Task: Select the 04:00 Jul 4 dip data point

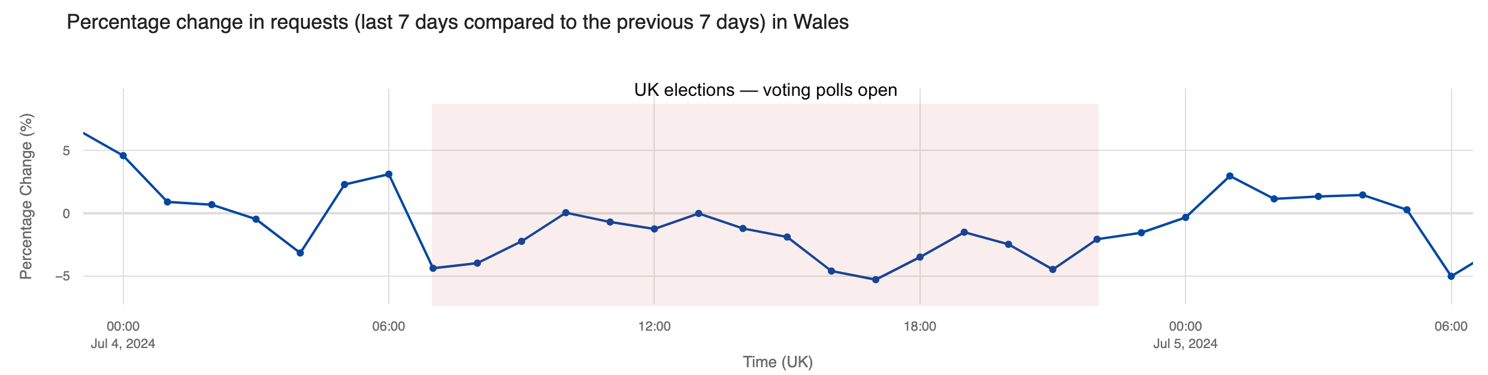Action: point(300,253)
